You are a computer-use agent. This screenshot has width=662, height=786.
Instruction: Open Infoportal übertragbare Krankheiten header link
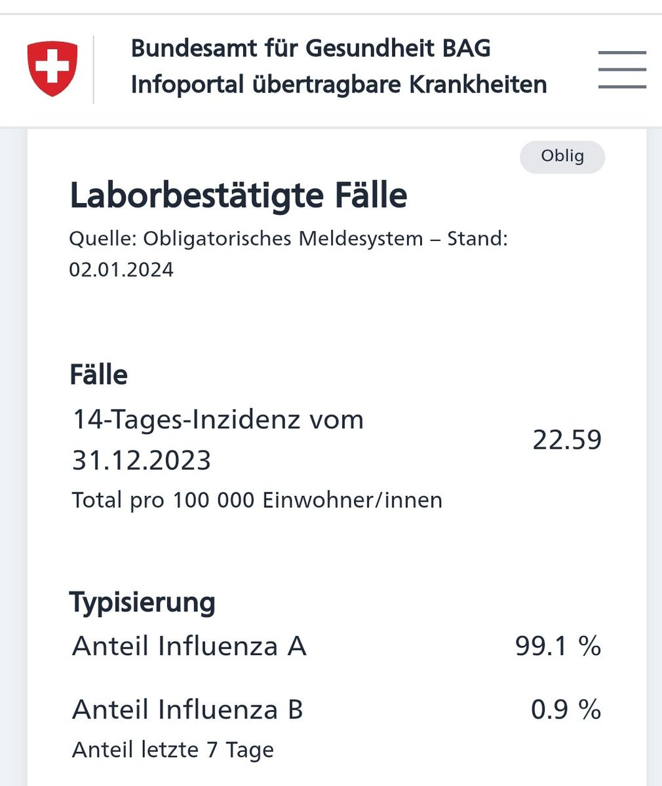point(339,85)
